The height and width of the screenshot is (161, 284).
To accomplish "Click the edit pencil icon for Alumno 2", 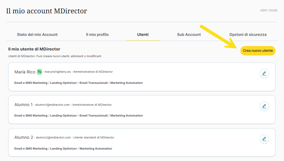I will [264, 139].
